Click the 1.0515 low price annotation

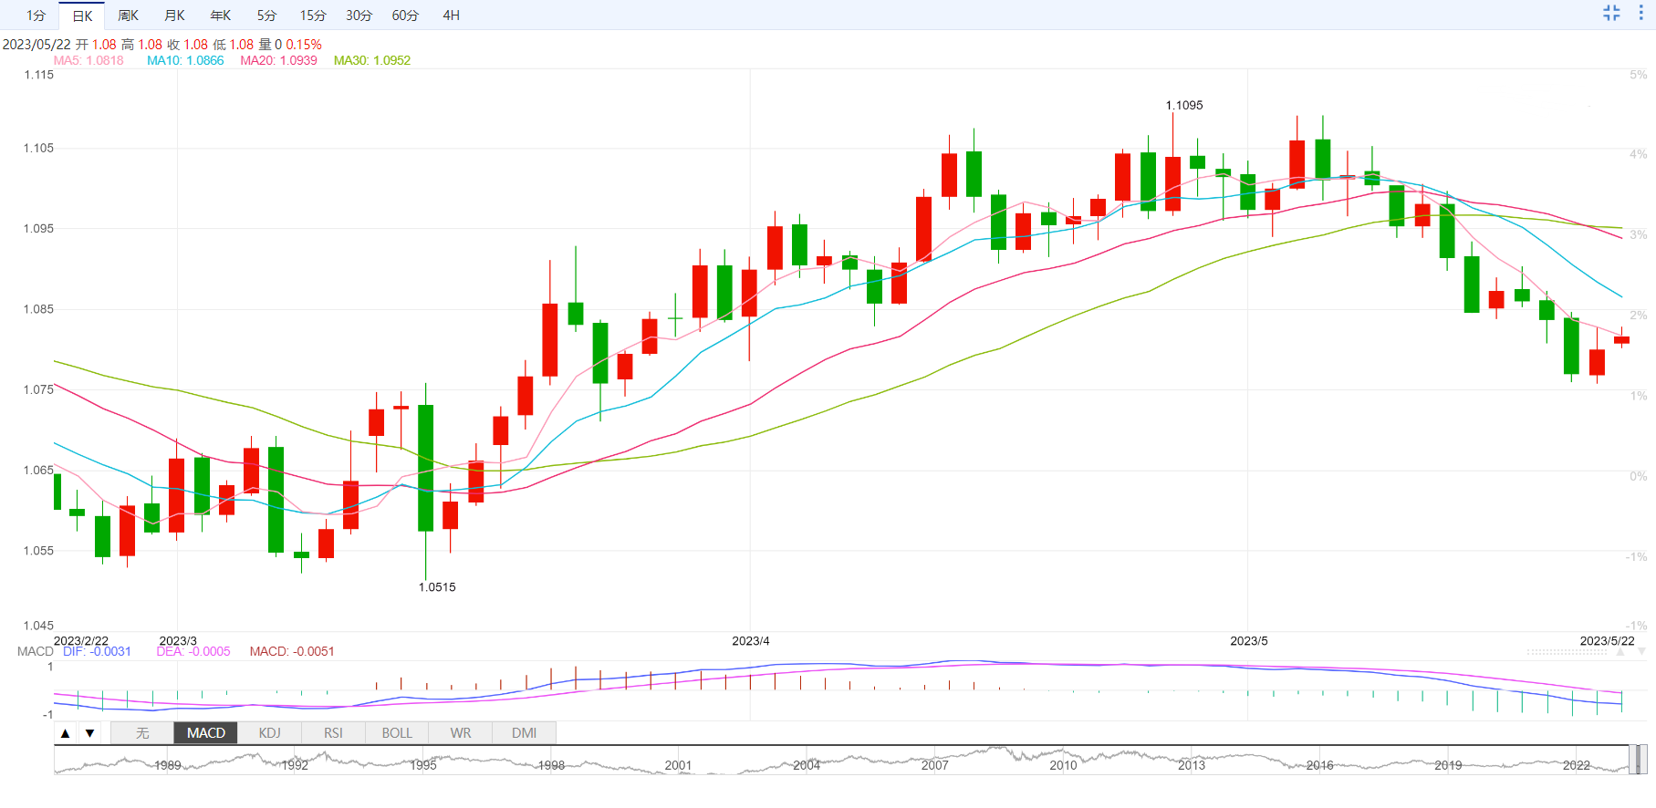coord(437,587)
